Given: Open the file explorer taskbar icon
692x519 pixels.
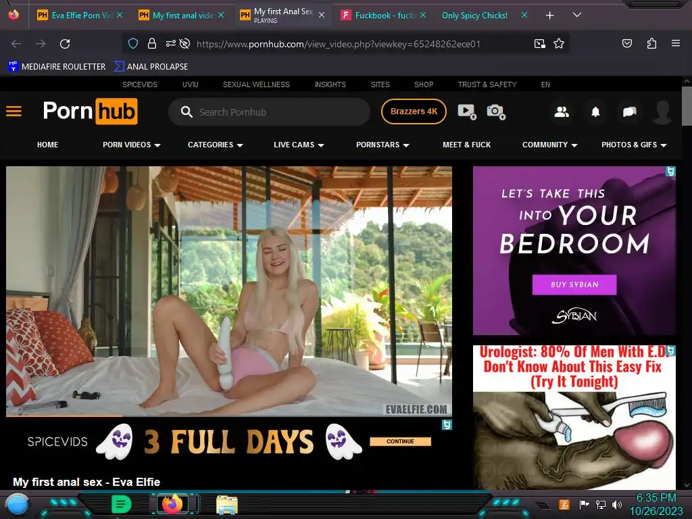Looking at the screenshot, I should [x=227, y=505].
